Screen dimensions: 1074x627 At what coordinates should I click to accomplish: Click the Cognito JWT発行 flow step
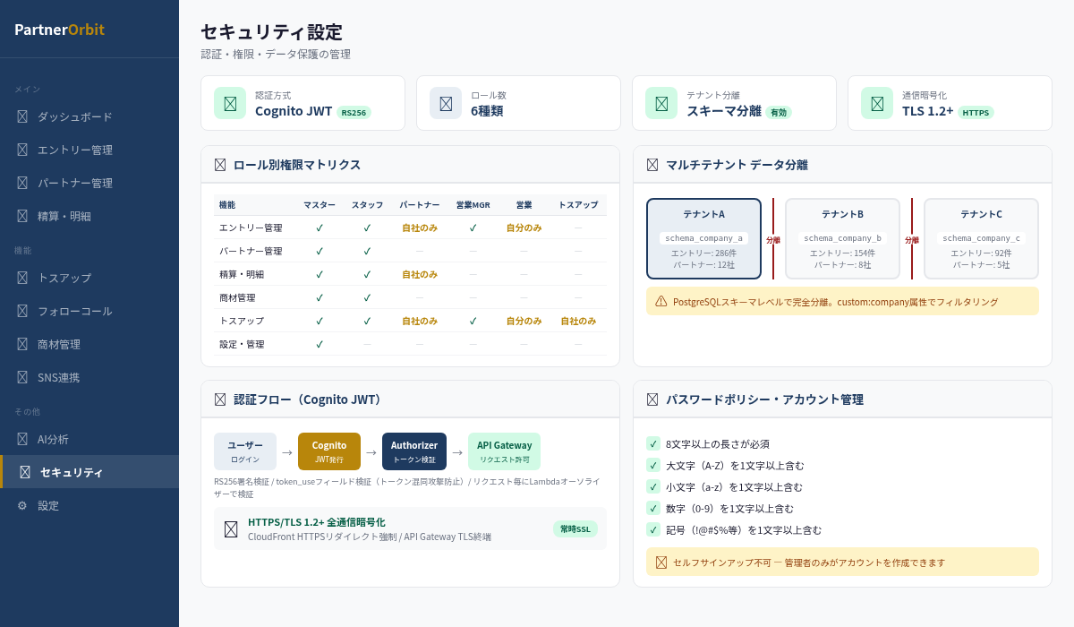click(329, 451)
